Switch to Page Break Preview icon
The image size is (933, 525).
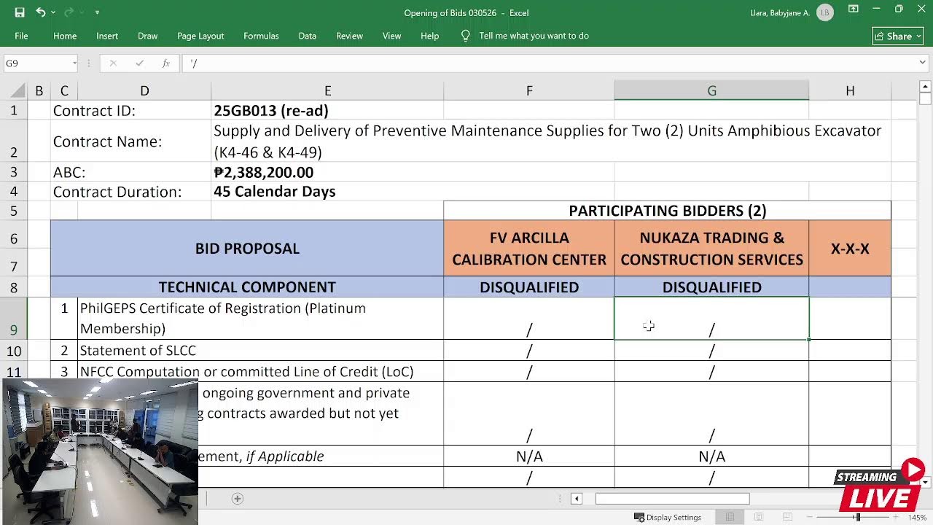[x=787, y=517]
